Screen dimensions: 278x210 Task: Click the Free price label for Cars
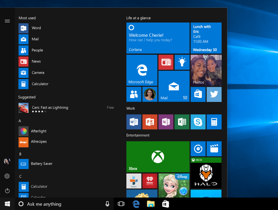point(110,107)
